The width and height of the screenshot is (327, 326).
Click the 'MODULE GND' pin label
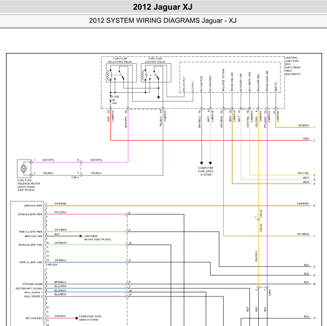(x=34, y=236)
